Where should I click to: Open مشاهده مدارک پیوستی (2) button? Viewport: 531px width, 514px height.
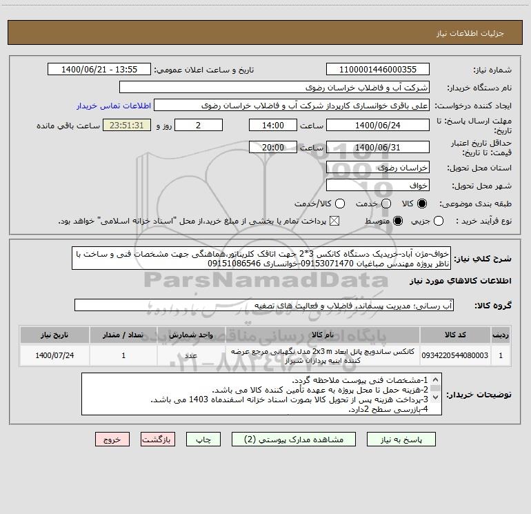294,439
